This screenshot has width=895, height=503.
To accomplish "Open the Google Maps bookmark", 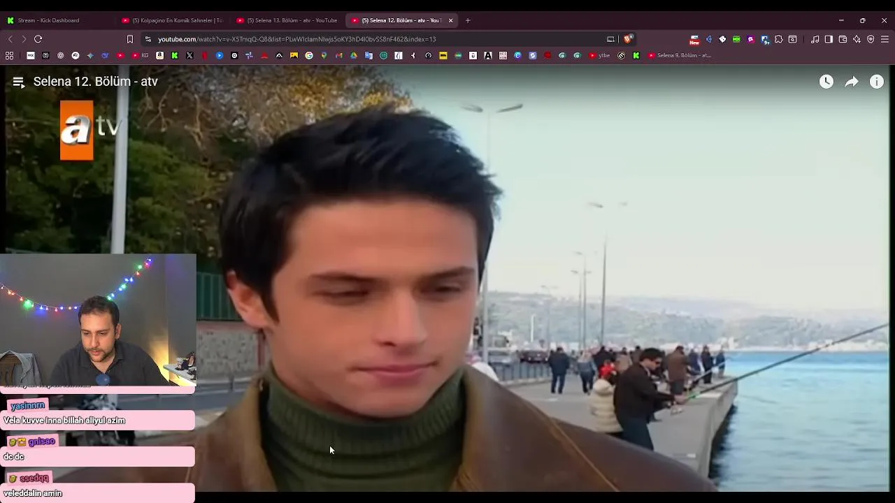I will click(324, 55).
